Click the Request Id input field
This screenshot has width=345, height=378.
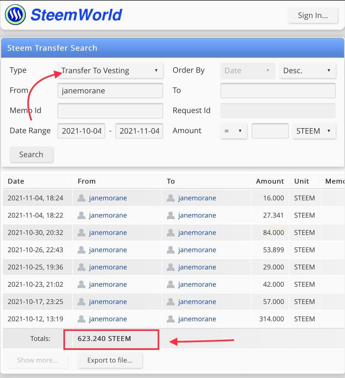coord(278,111)
